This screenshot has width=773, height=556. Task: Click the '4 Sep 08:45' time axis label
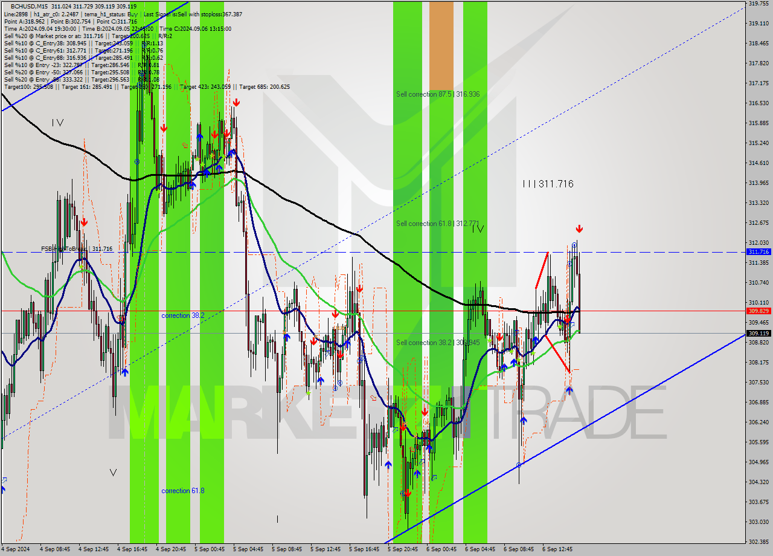click(55, 549)
